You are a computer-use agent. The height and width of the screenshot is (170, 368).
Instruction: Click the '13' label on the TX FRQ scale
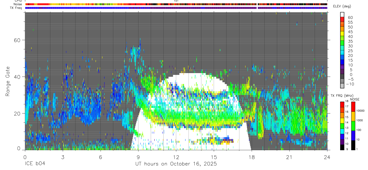coord(347,128)
